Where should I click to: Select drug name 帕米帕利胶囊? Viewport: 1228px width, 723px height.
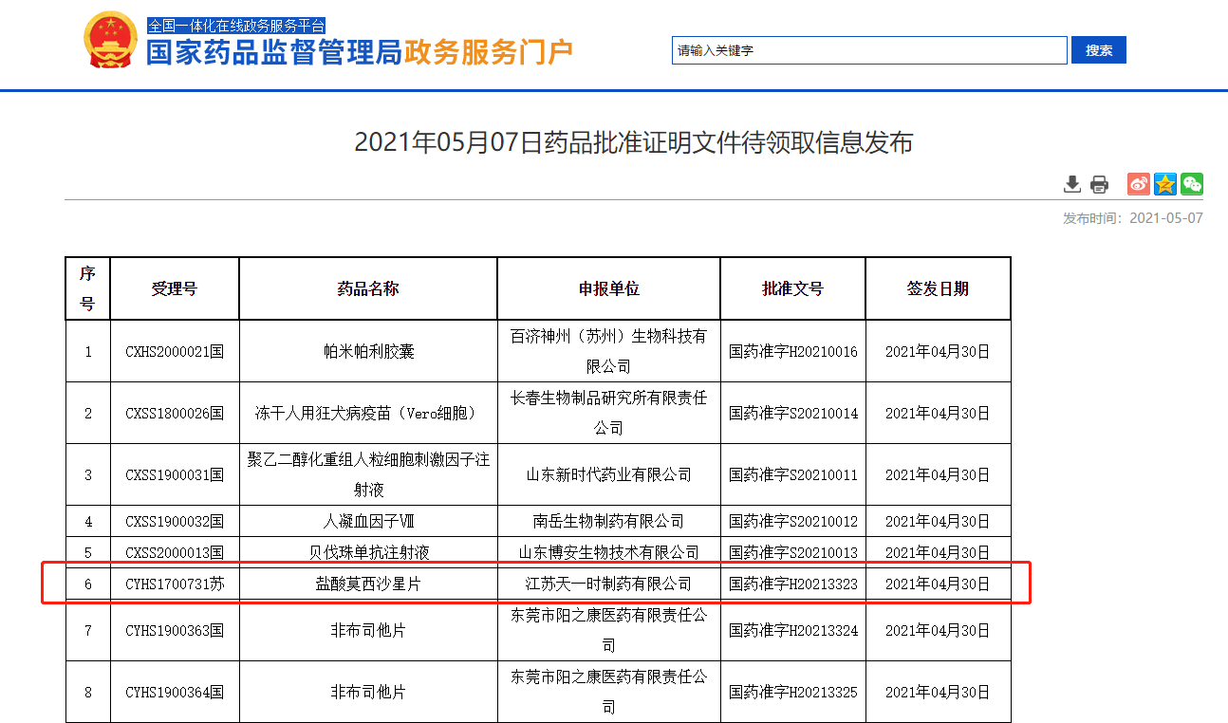click(368, 351)
